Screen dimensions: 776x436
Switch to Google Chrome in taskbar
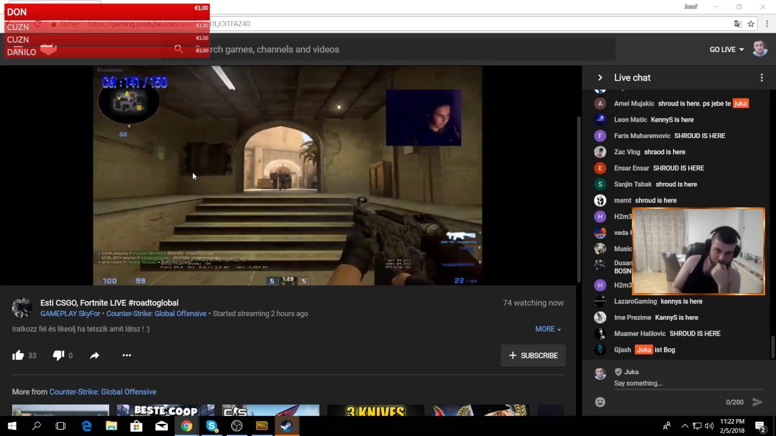(187, 426)
